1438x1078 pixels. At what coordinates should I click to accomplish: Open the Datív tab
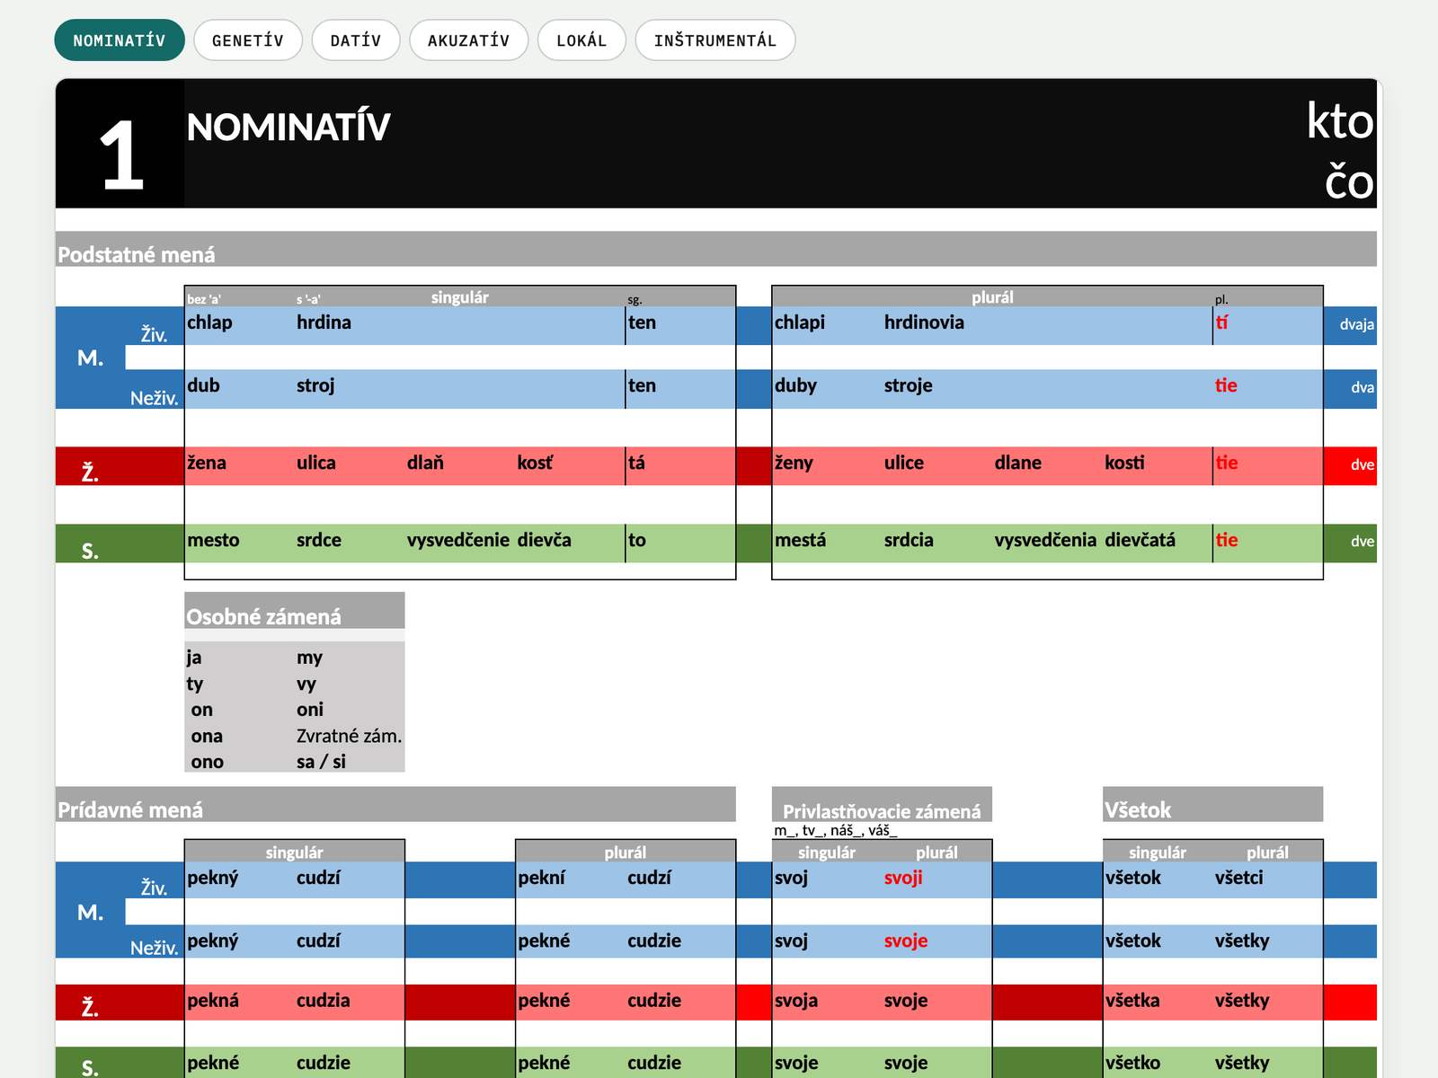point(356,40)
